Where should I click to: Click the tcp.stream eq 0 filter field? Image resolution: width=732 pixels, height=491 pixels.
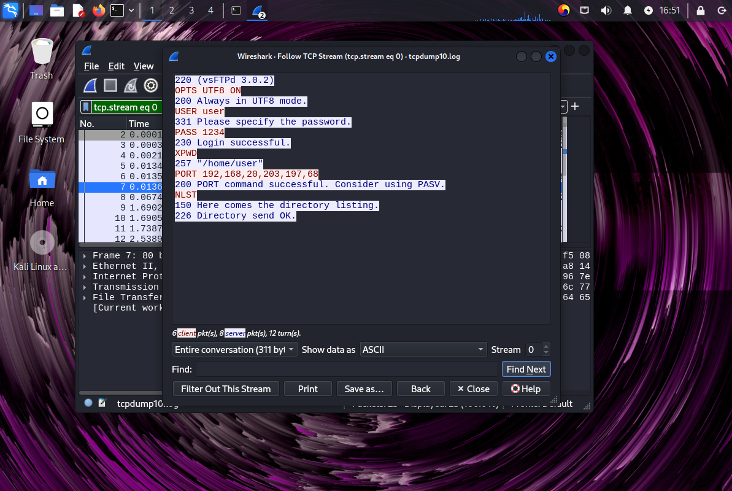point(126,107)
